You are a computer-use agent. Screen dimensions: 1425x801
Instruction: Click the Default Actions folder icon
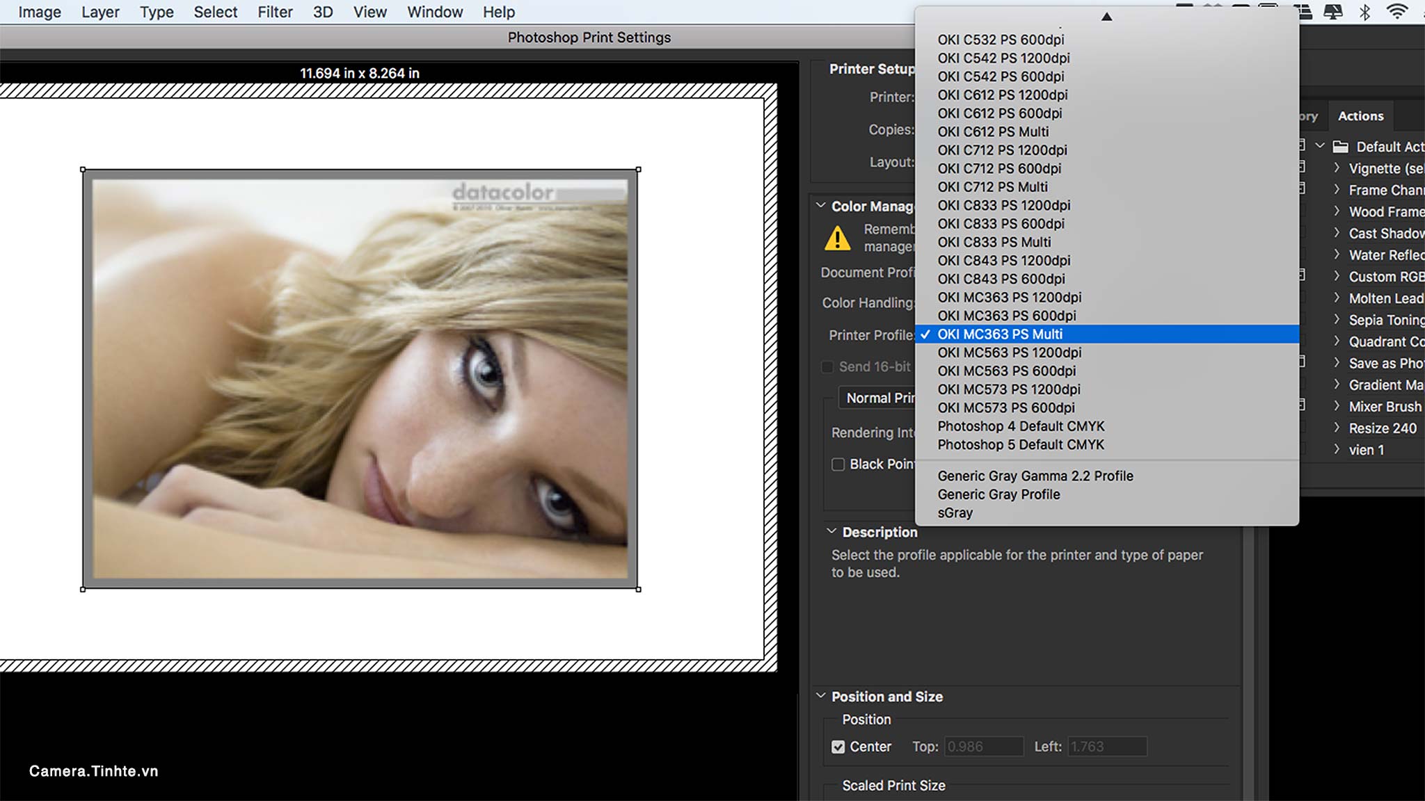click(x=1341, y=147)
